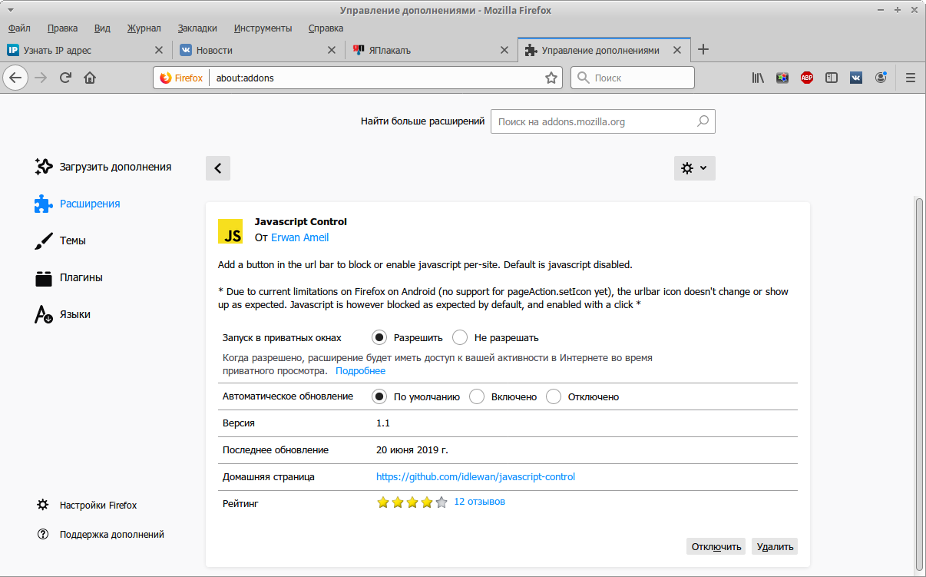Open the 'Вид' menu
The width and height of the screenshot is (926, 577).
tap(102, 28)
